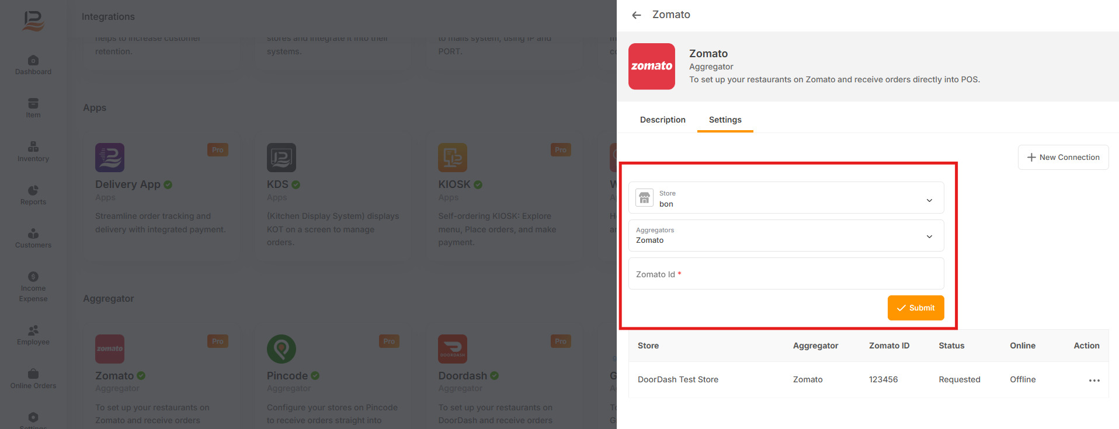Click the red Zomato logo in panel header
1119x429 pixels.
coord(652,67)
